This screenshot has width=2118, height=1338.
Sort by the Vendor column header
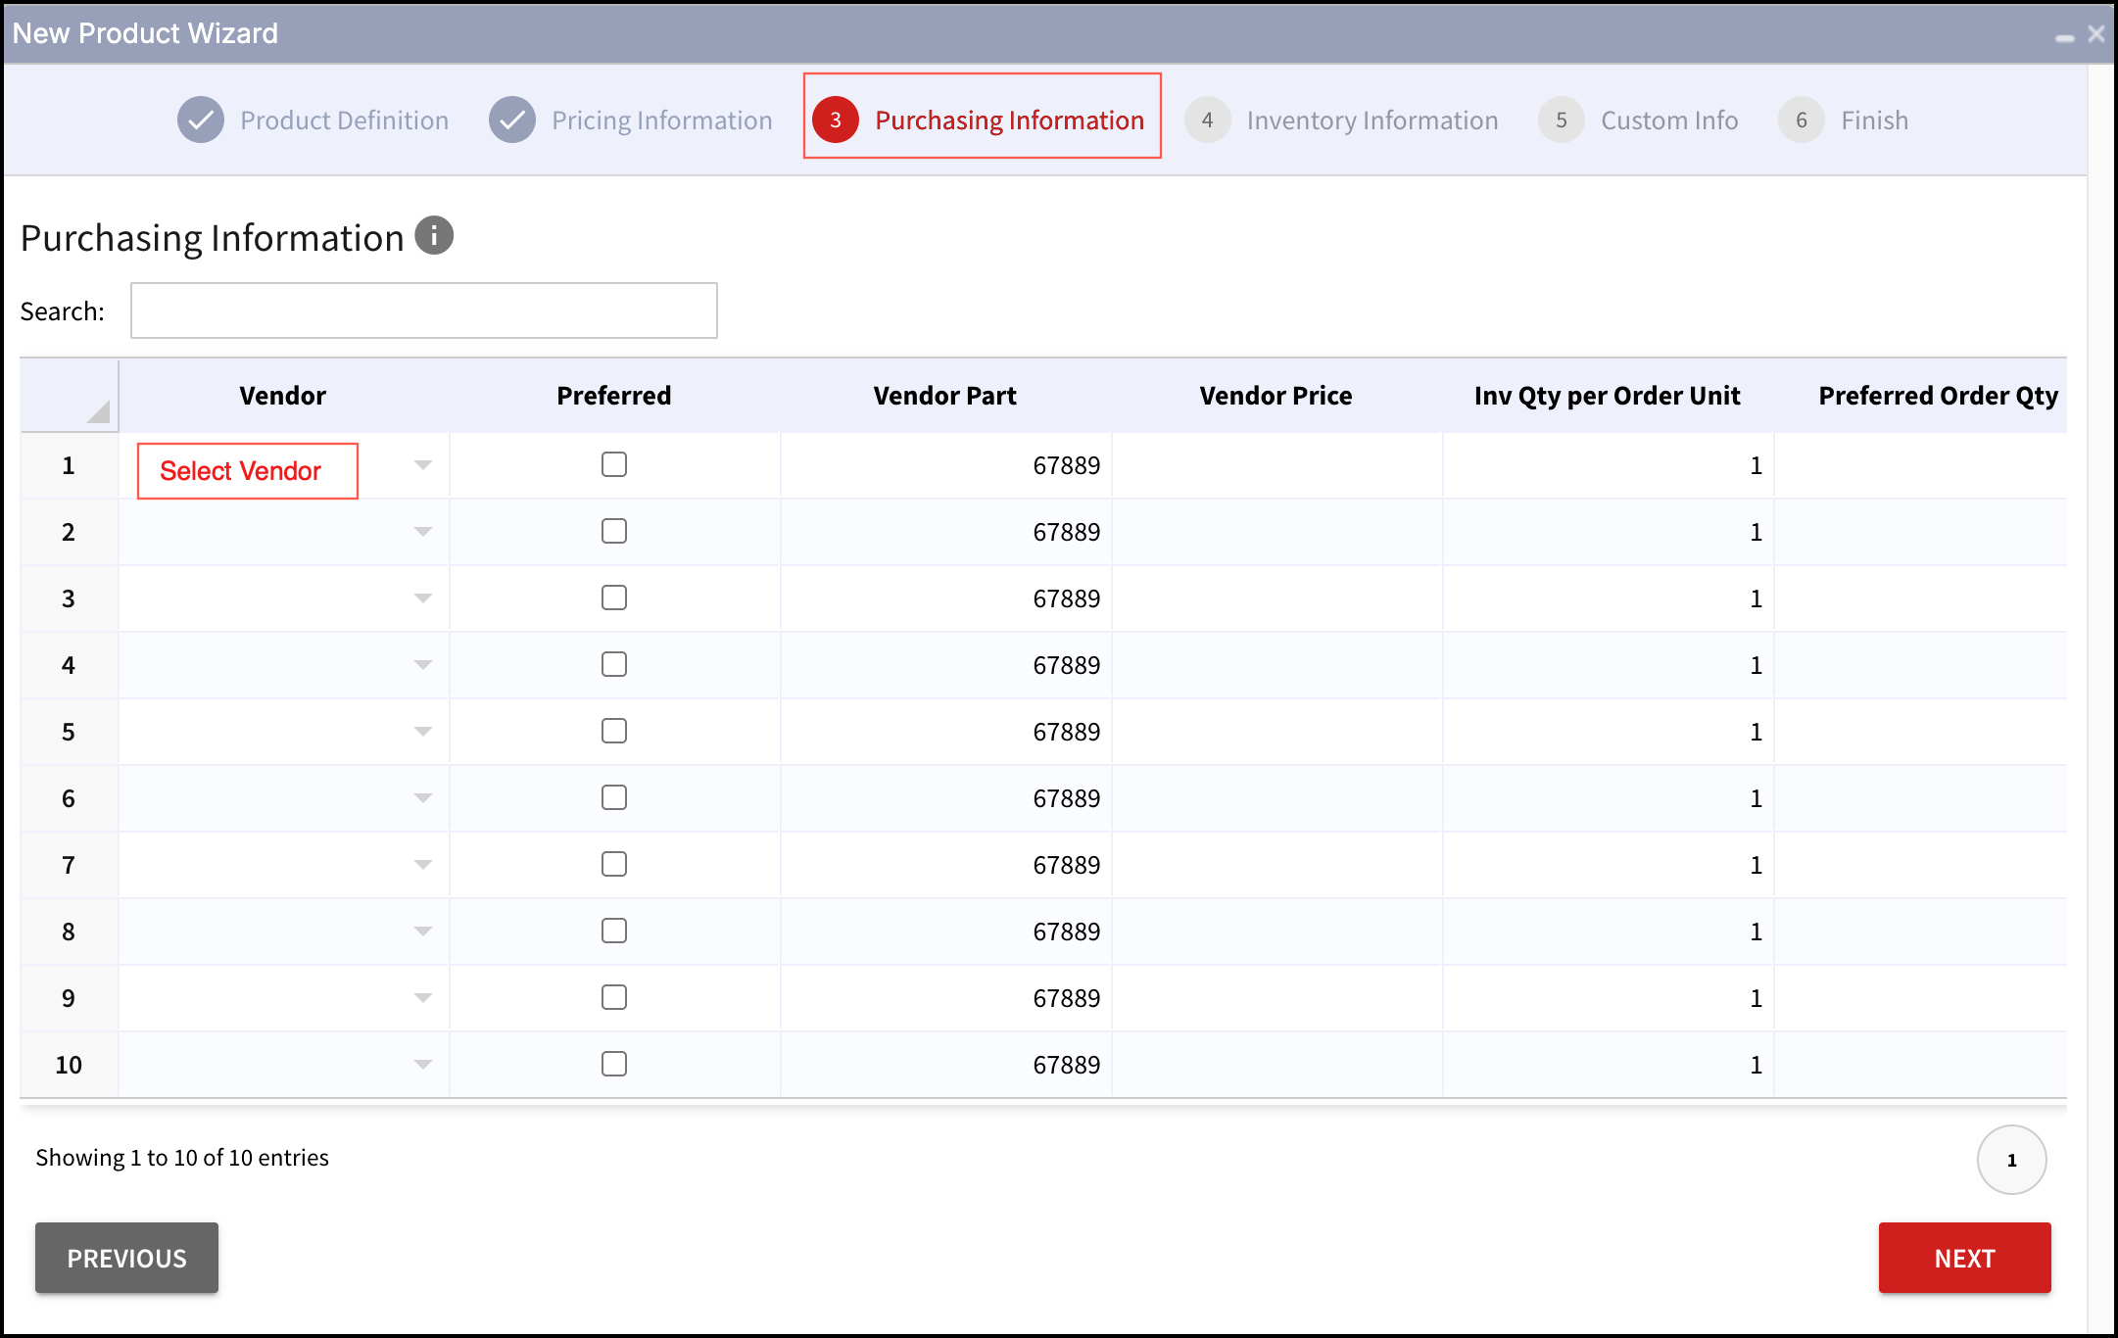coord(283,396)
